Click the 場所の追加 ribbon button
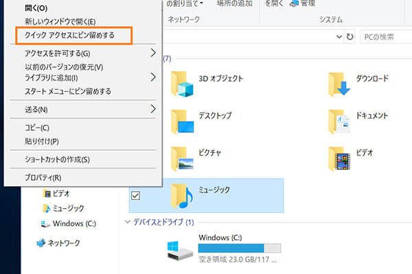The height and width of the screenshot is (274, 412). (x=234, y=3)
